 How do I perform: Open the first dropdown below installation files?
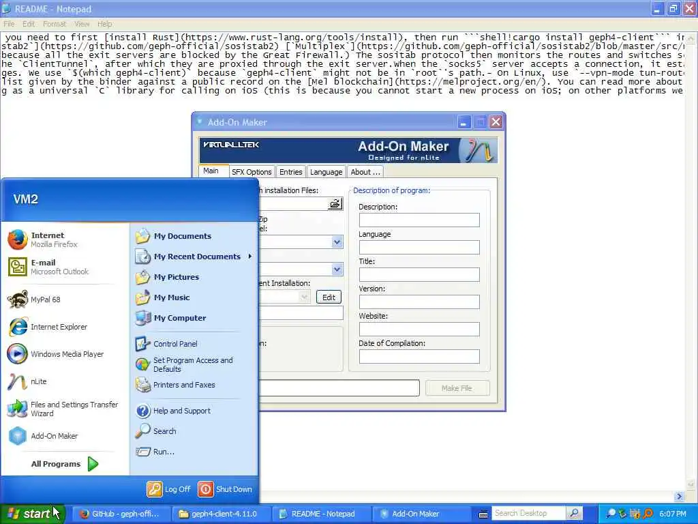(337, 242)
